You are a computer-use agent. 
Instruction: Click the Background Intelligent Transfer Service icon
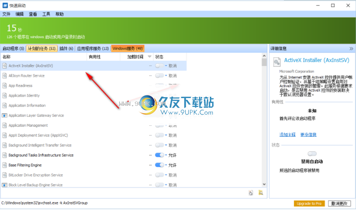4,145
